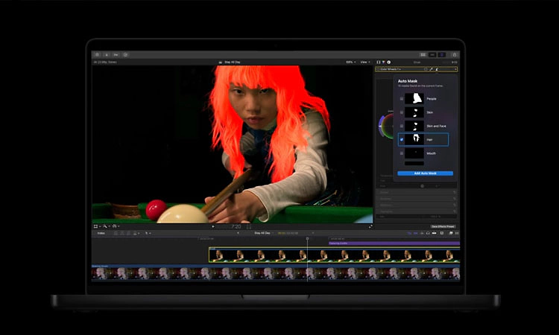Open the View options dropdown
559x335 pixels.
364,62
